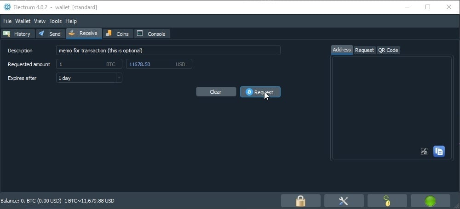Image resolution: width=460 pixels, height=209 pixels.
Task: Open the Wallet menu
Action: (x=23, y=21)
